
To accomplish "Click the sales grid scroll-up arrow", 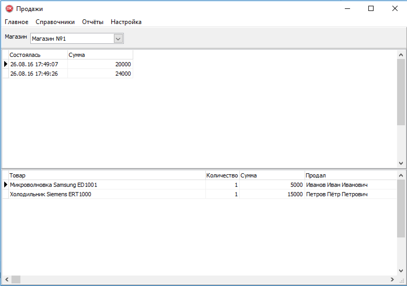I will 401,55.
